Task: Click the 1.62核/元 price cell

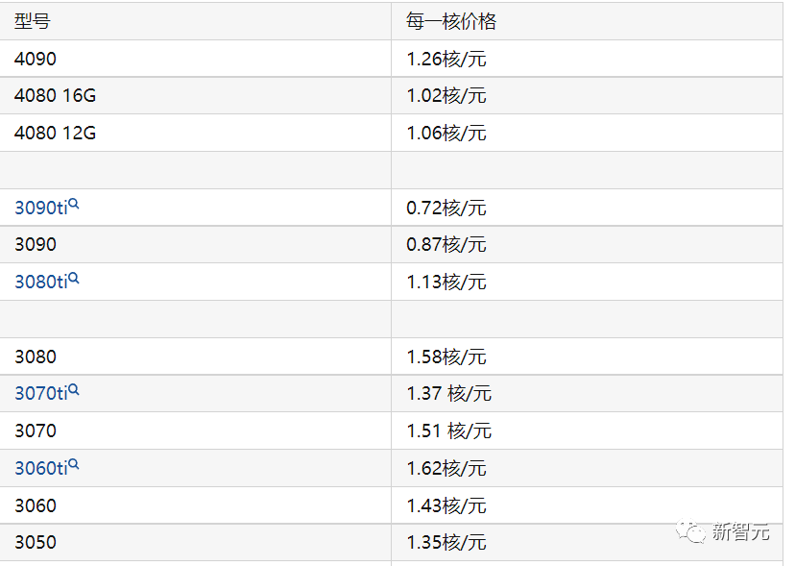Action: (x=446, y=469)
